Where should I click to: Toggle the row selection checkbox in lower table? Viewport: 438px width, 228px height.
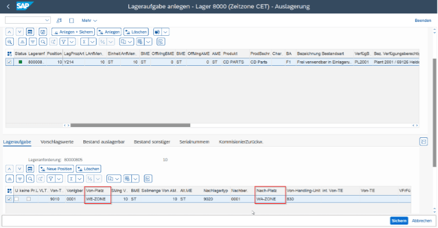pyautogui.click(x=9, y=199)
